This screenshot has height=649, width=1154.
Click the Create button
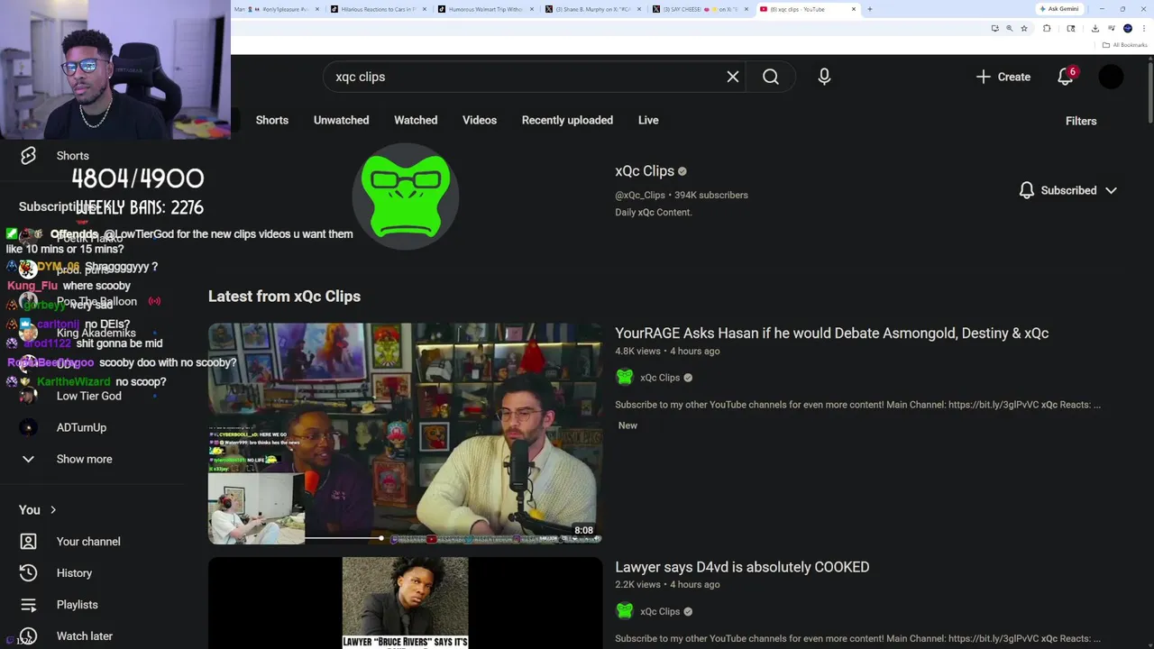click(x=1003, y=77)
